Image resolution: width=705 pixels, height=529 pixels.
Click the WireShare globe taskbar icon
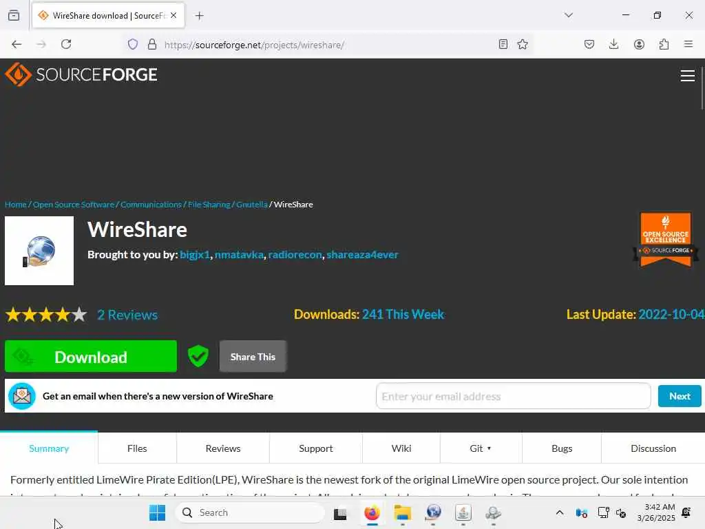point(434,512)
